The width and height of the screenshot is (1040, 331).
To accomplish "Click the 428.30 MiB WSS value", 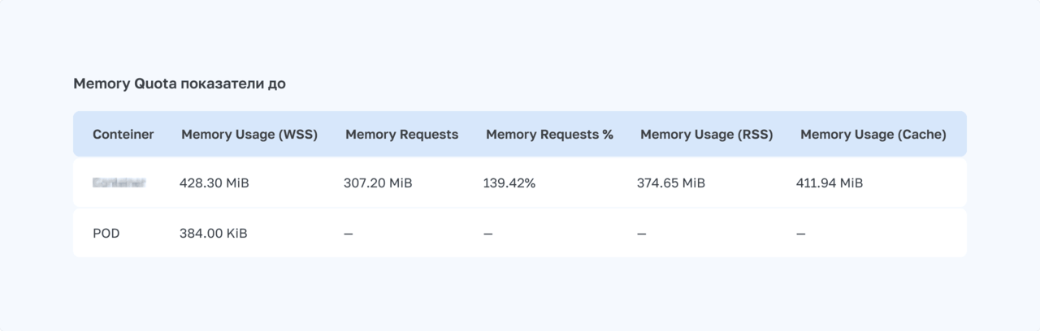I will (214, 183).
